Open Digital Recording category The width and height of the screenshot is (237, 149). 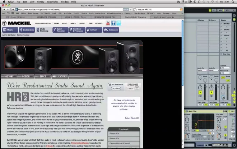(x=60, y=30)
